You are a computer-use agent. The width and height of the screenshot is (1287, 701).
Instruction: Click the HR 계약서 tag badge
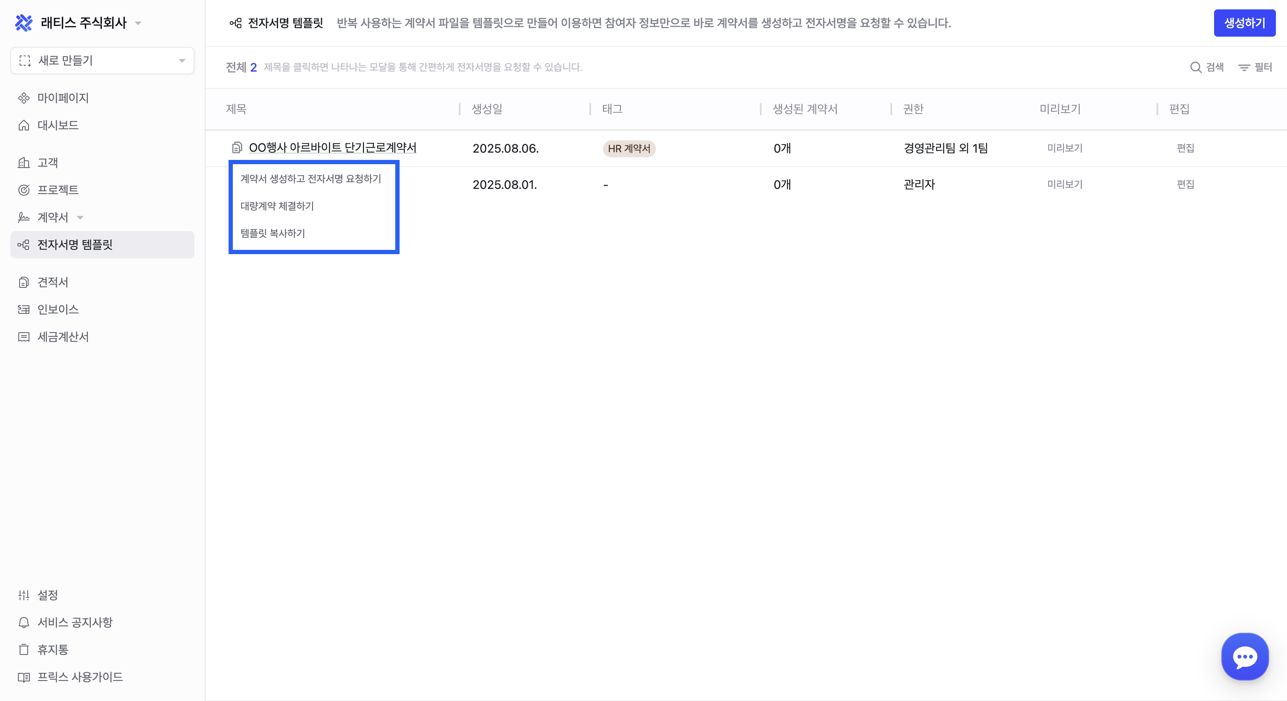tap(629, 149)
